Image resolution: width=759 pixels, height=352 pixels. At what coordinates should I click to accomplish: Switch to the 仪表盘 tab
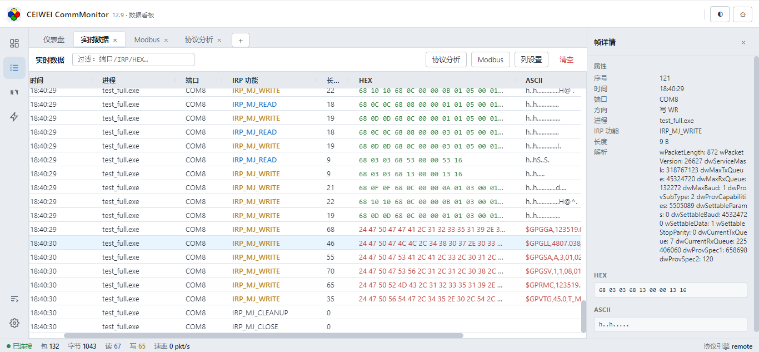click(54, 40)
